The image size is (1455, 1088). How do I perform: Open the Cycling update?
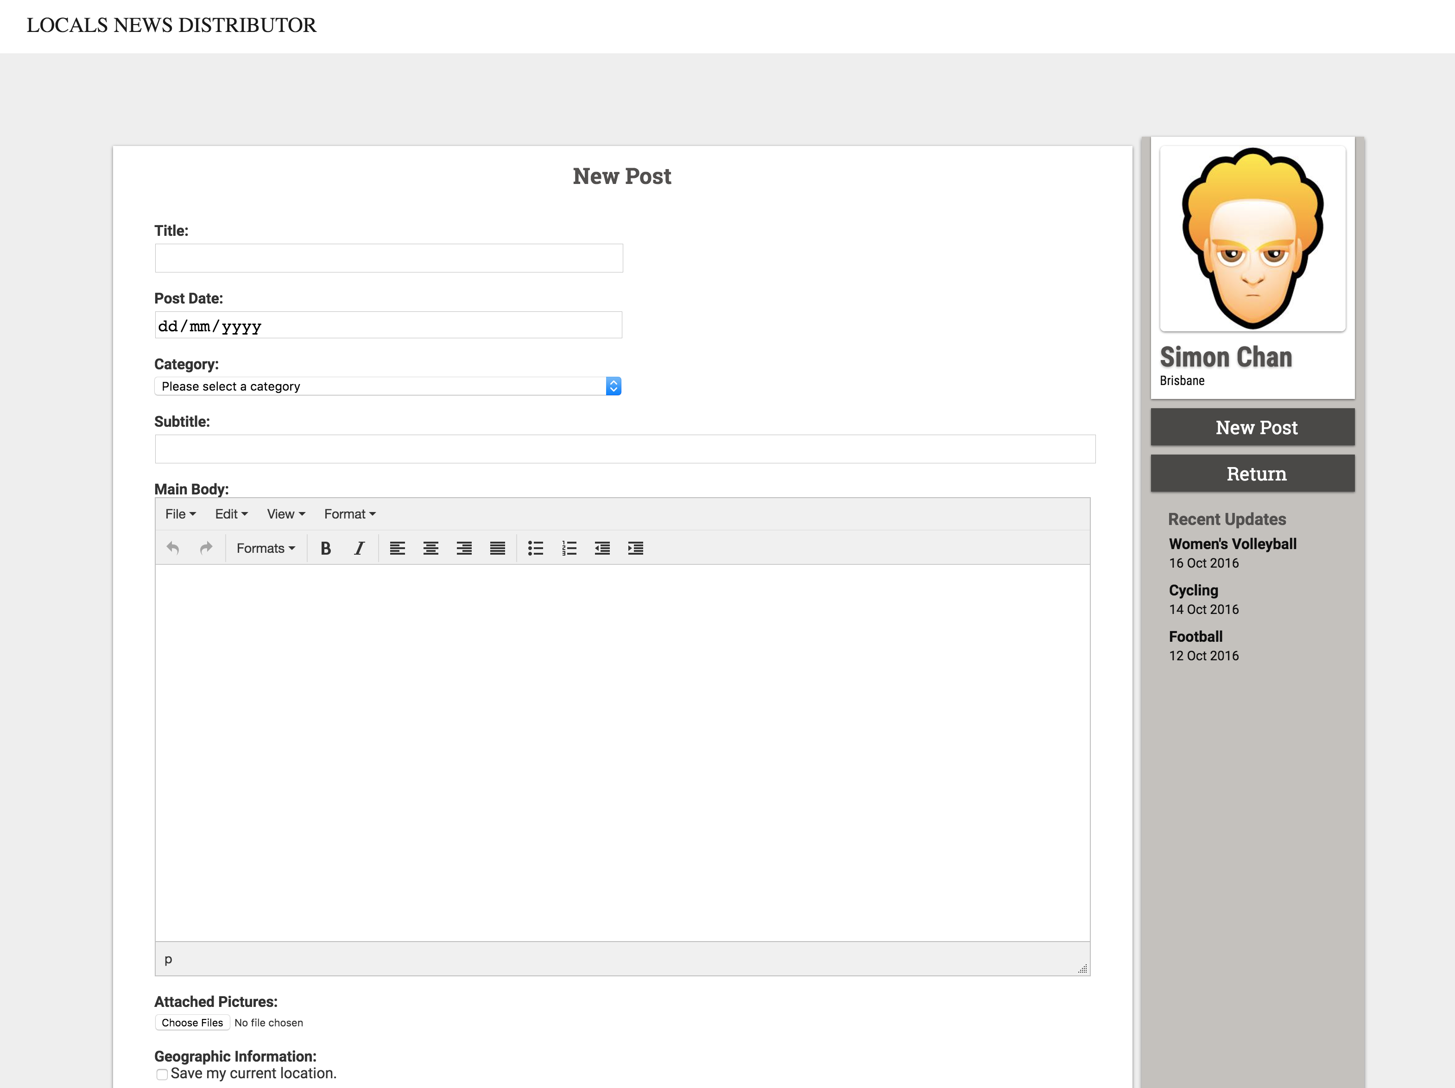[1193, 590]
